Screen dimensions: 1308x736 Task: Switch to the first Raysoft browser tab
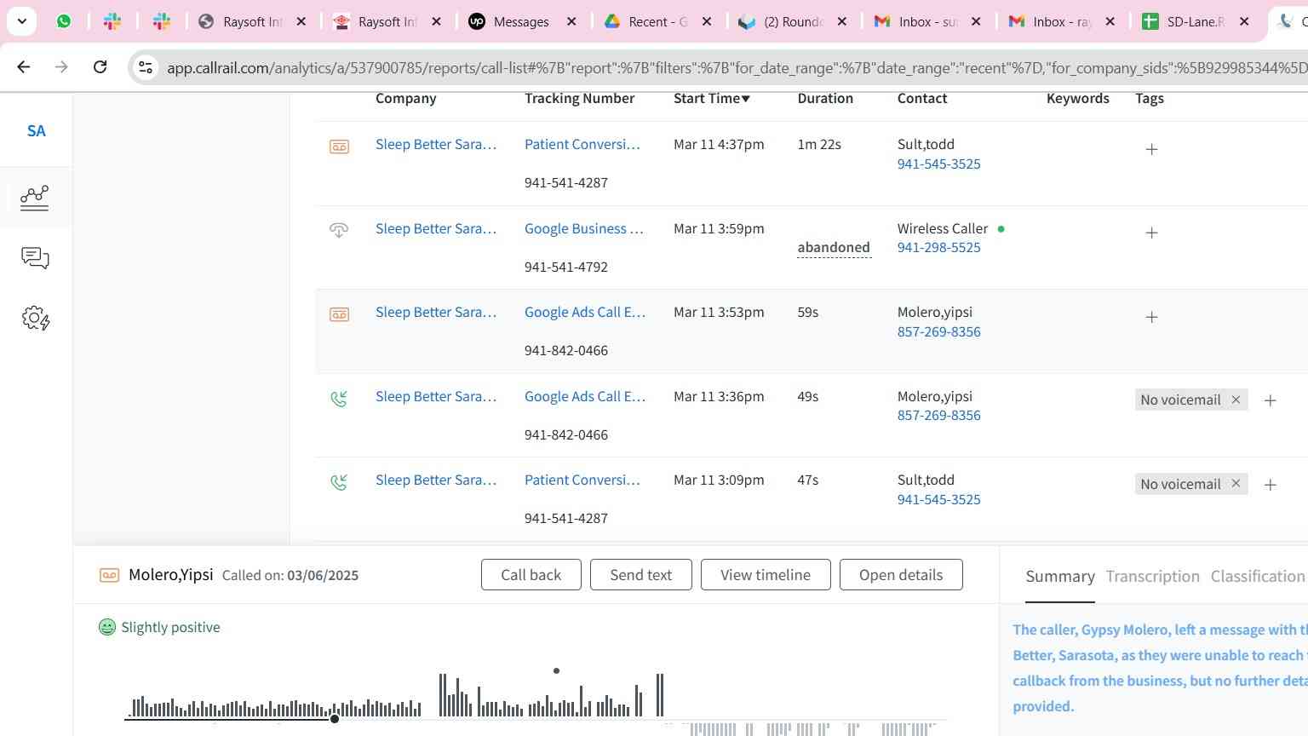[251, 21]
